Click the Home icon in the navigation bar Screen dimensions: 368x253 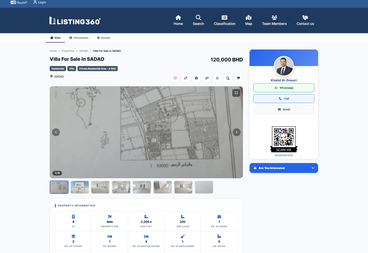[178, 20]
